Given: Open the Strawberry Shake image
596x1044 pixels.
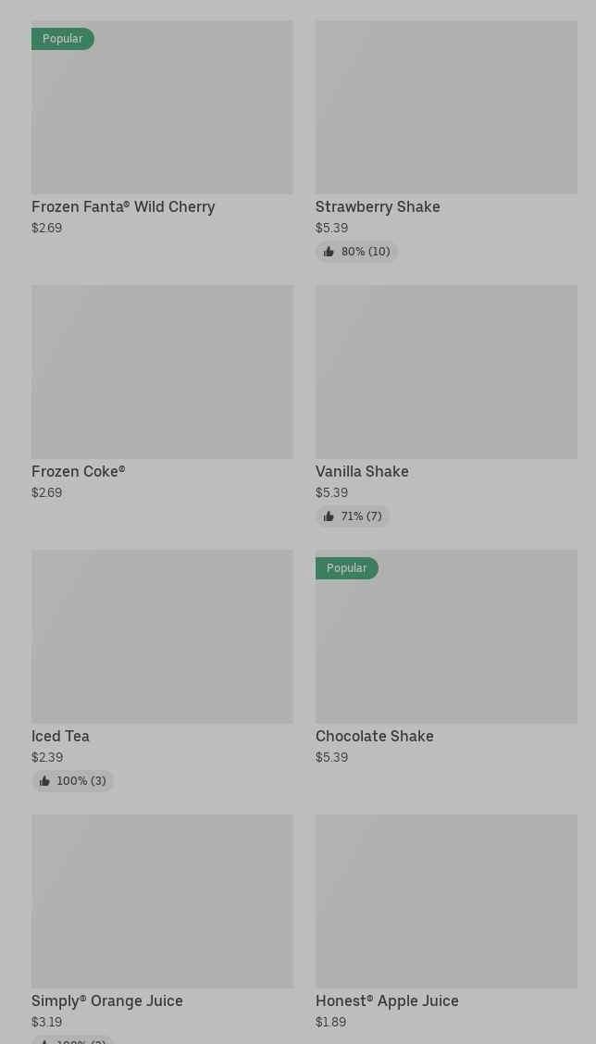Looking at the screenshot, I should tap(446, 107).
